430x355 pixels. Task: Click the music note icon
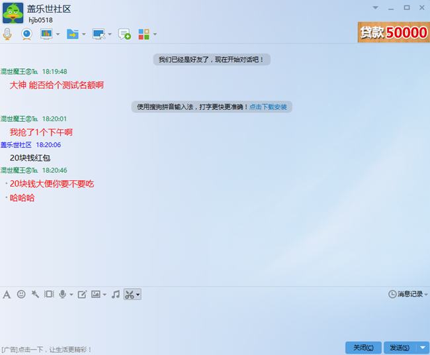[115, 294]
